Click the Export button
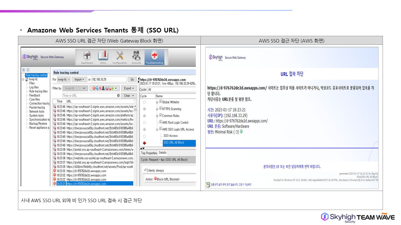 pyautogui.click(x=129, y=88)
